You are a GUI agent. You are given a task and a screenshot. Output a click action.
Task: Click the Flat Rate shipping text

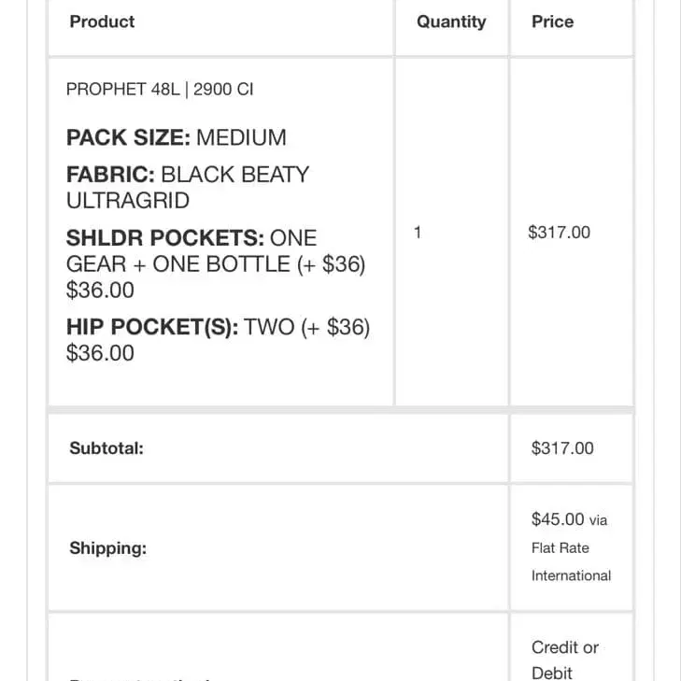tap(560, 548)
